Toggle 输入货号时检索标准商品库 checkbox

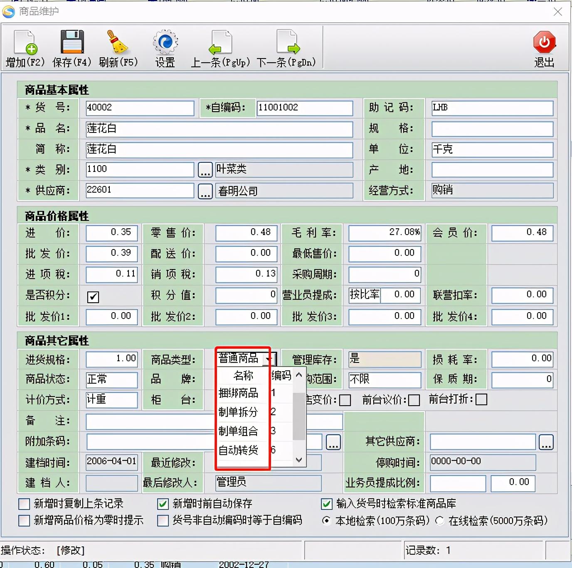pos(327,504)
